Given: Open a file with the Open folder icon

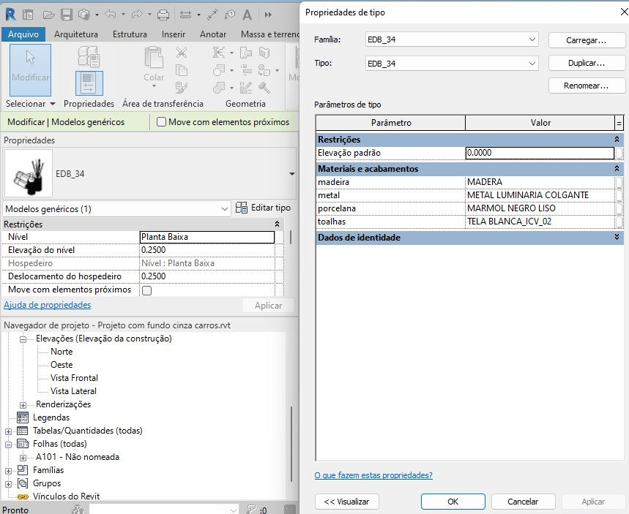Looking at the screenshot, I should point(48,15).
